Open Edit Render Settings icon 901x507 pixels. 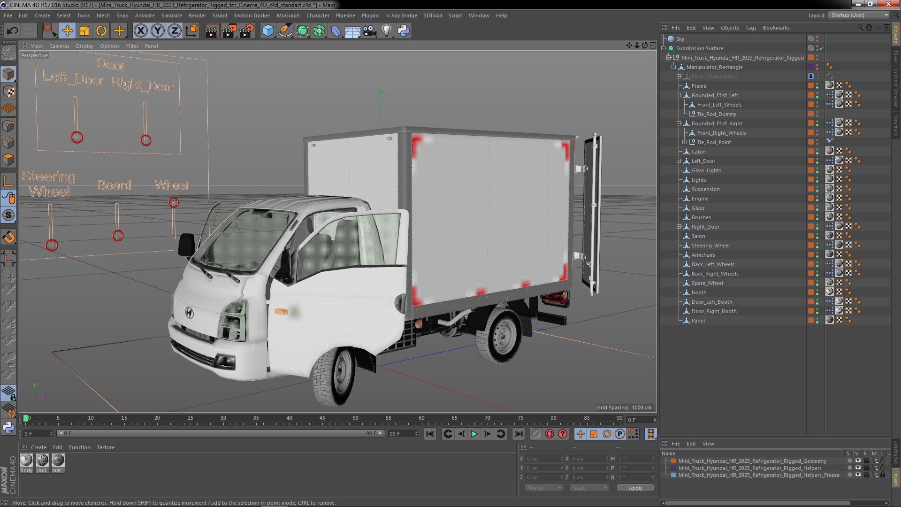246,31
